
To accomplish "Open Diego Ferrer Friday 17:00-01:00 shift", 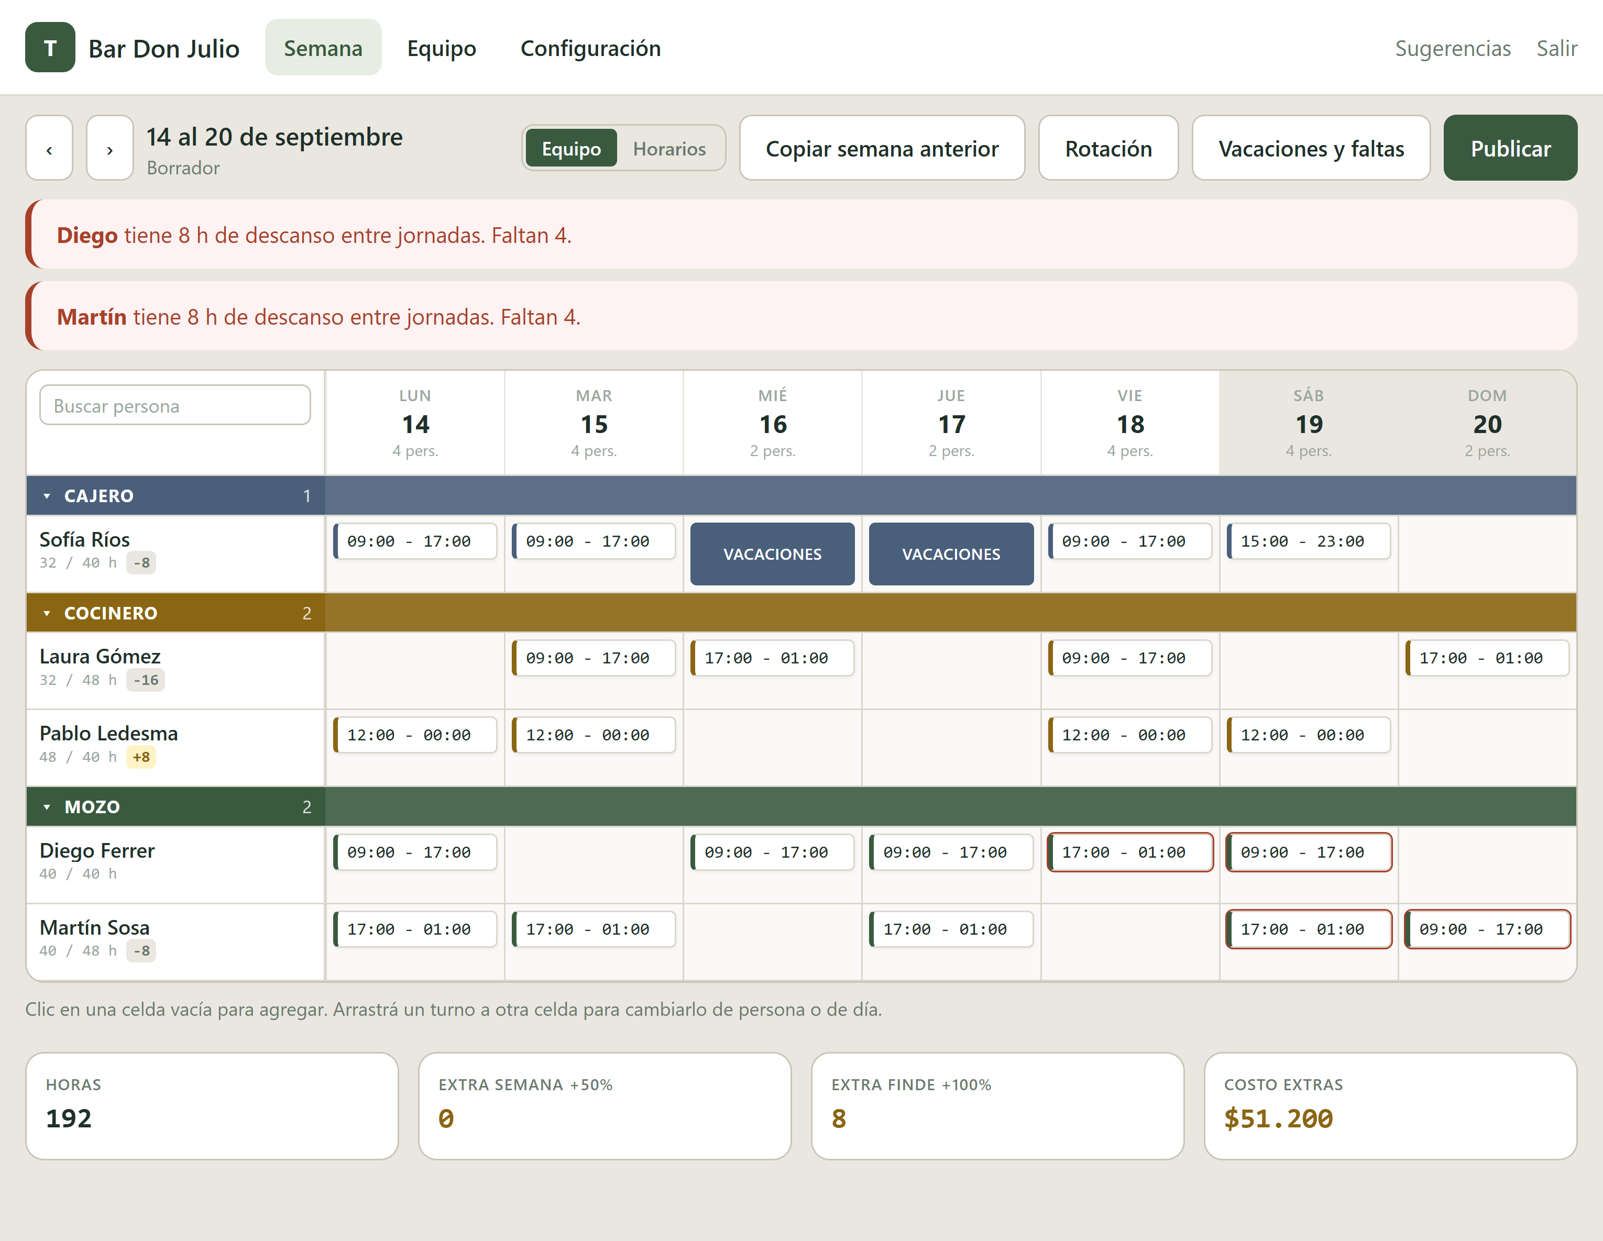I will (x=1130, y=852).
